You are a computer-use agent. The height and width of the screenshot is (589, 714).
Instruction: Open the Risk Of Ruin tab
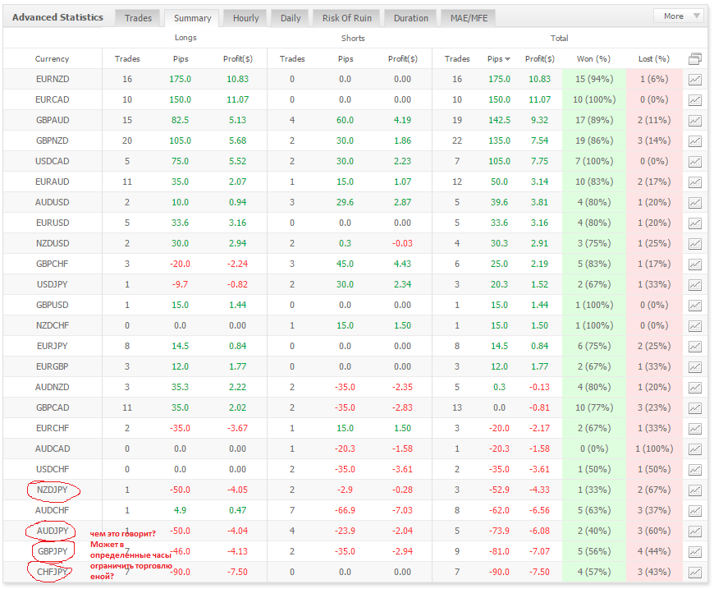point(346,18)
